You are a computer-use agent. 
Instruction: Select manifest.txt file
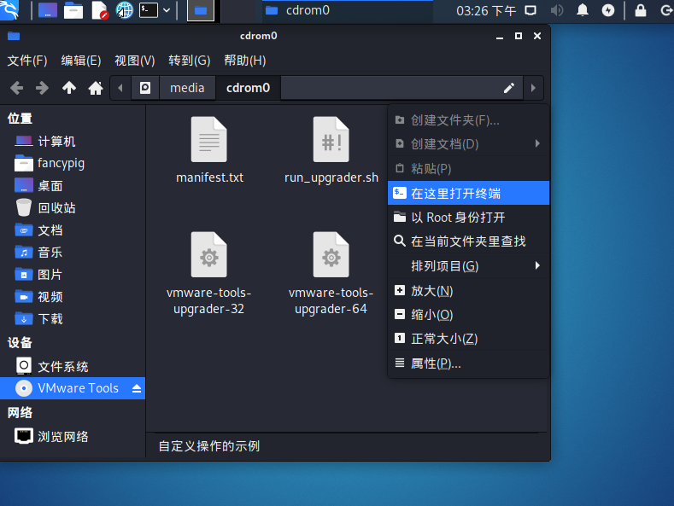(x=209, y=150)
